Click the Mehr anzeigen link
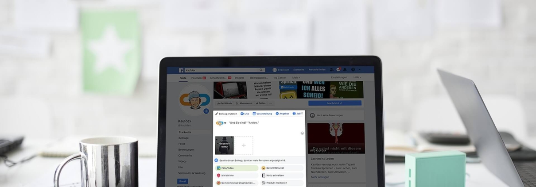 [320, 177]
